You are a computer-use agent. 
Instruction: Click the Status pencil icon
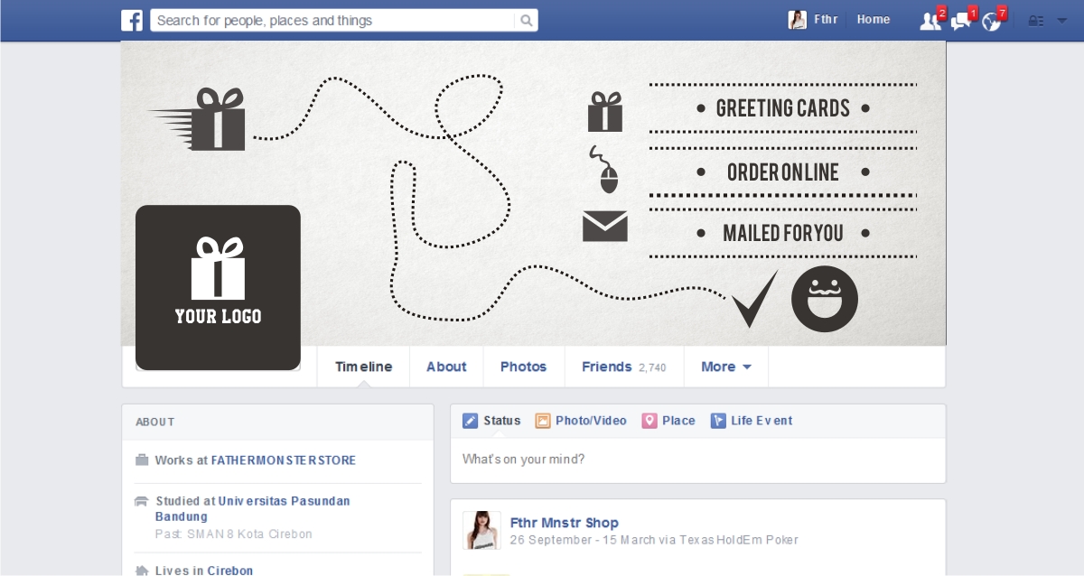click(x=470, y=421)
